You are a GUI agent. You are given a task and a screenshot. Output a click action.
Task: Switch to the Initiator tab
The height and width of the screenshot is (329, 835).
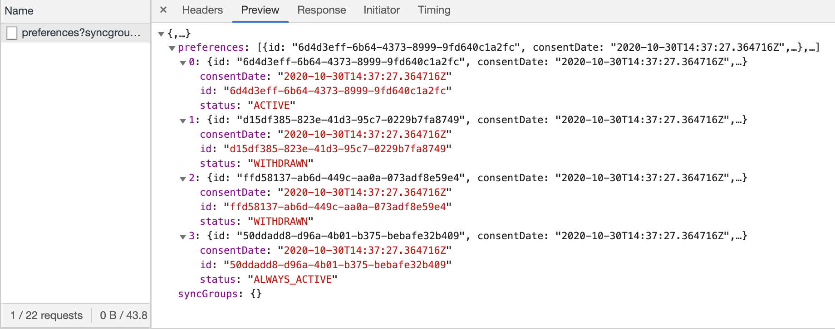pyautogui.click(x=381, y=10)
